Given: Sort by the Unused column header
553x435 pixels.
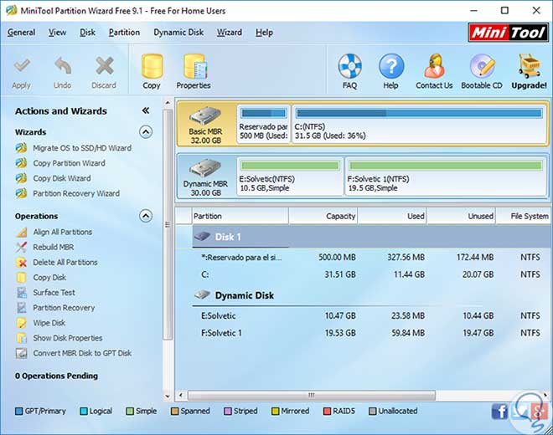Looking at the screenshot, I should tap(462, 217).
